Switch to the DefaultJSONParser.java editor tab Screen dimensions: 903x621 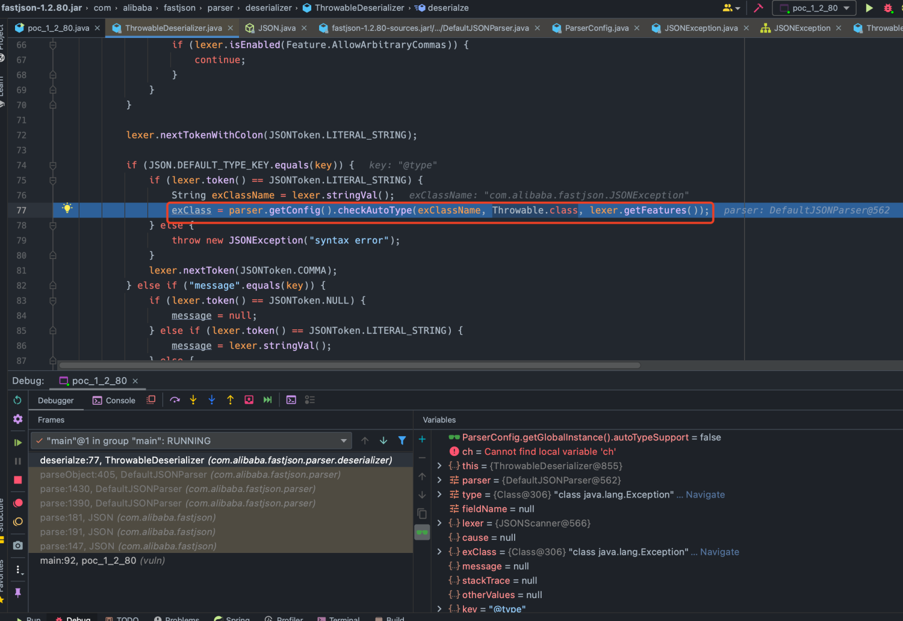tap(429, 28)
